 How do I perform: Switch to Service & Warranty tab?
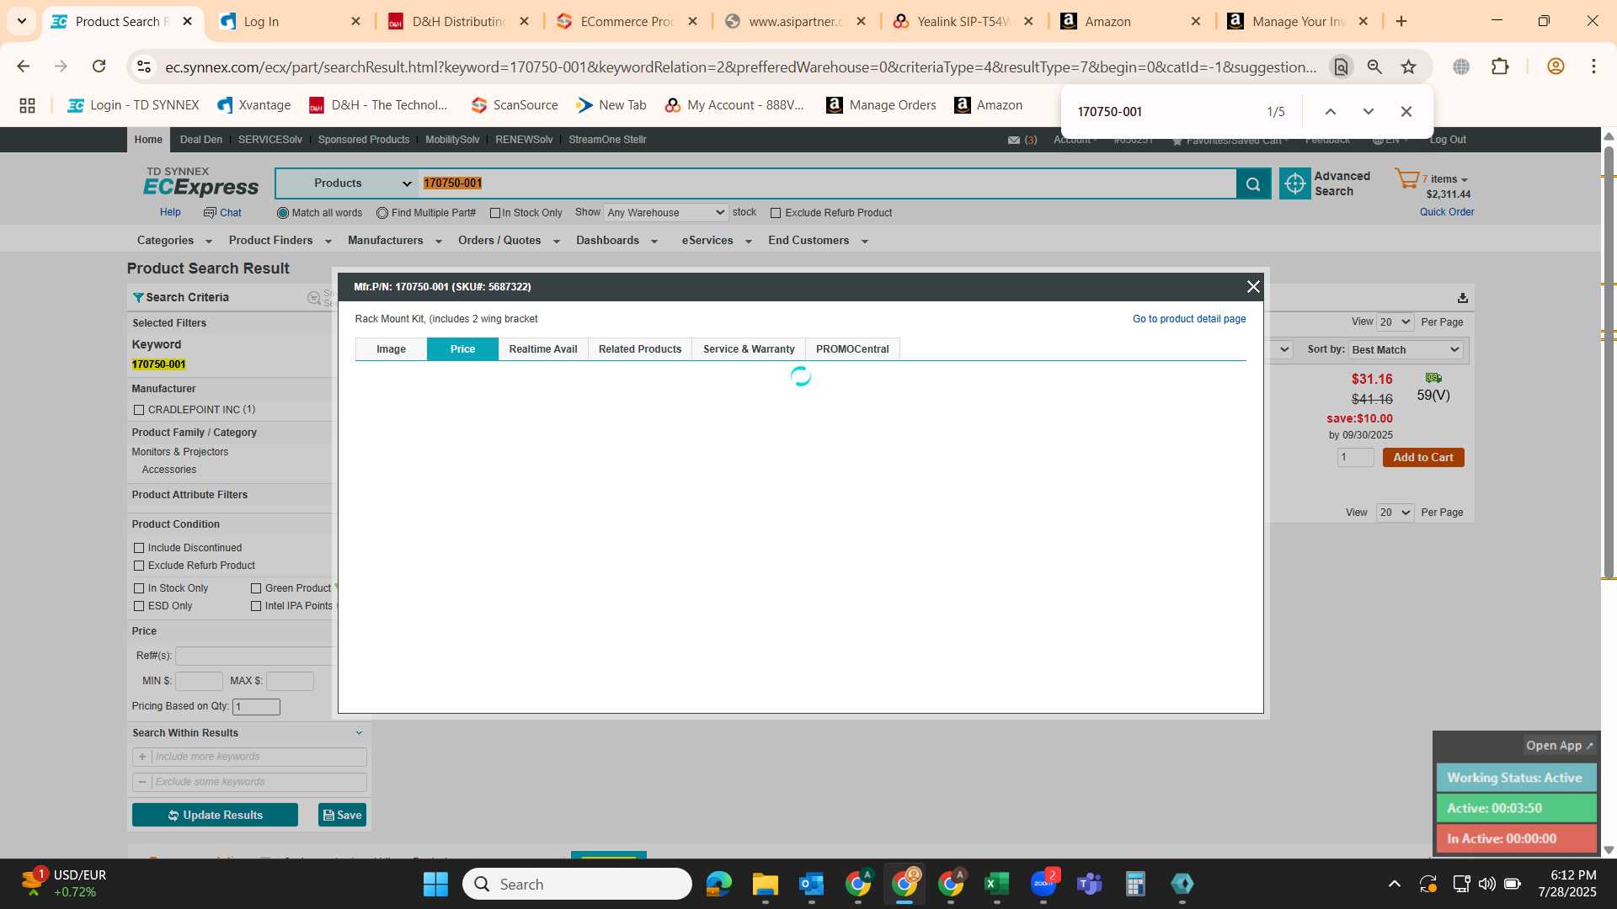(x=749, y=349)
